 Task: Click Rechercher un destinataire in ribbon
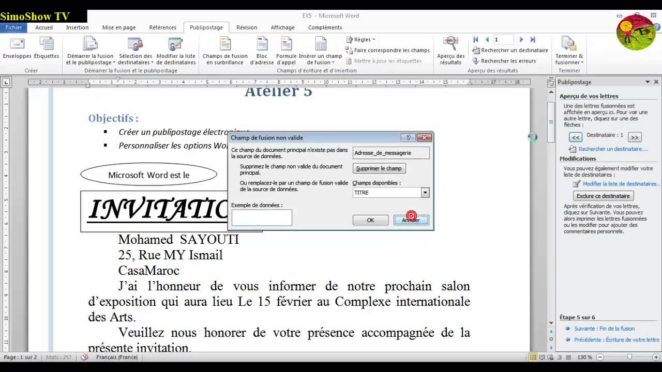pos(510,50)
